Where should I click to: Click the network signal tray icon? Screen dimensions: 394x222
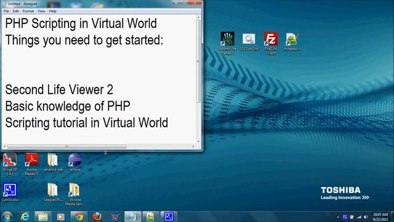pos(359,217)
